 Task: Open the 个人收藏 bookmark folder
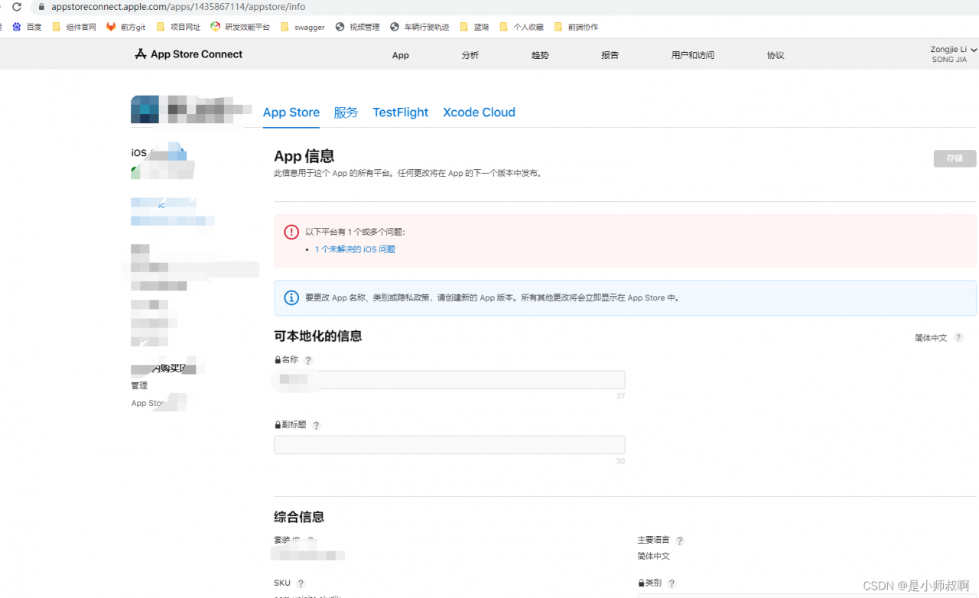pos(522,27)
